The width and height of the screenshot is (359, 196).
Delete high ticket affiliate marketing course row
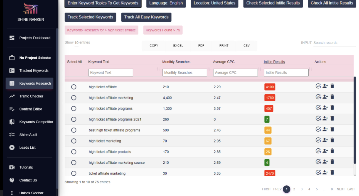332,162
